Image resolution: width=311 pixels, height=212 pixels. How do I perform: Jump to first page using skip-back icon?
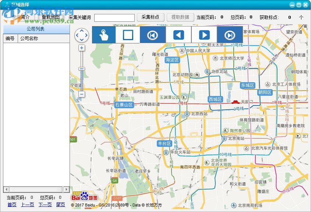tap(152, 35)
